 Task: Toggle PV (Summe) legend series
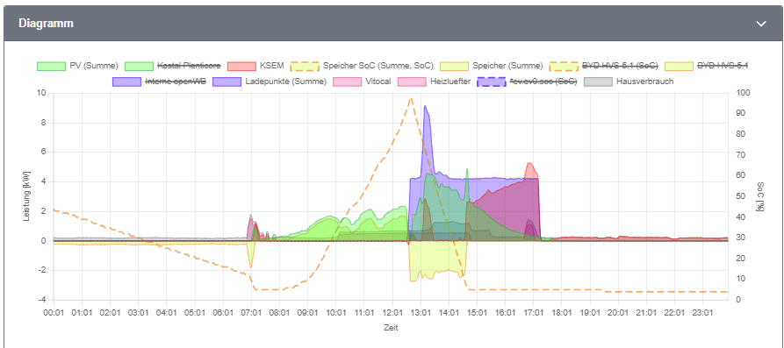(x=77, y=66)
